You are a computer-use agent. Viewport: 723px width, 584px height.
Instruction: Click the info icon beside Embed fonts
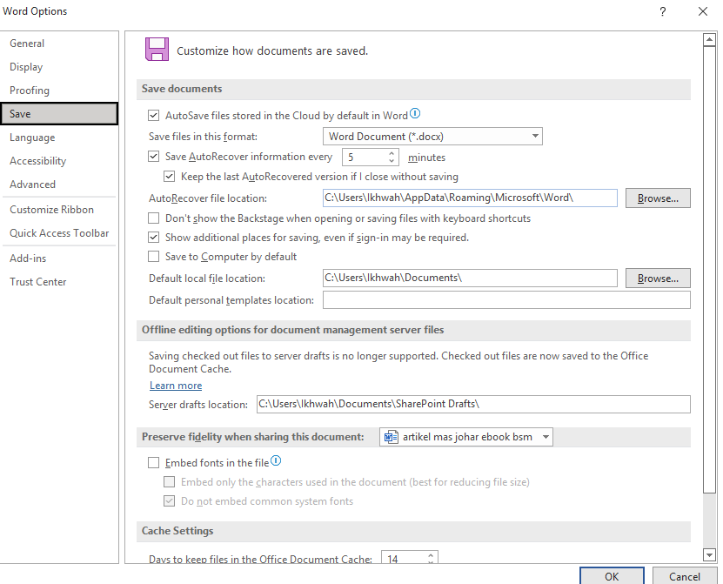tap(276, 460)
